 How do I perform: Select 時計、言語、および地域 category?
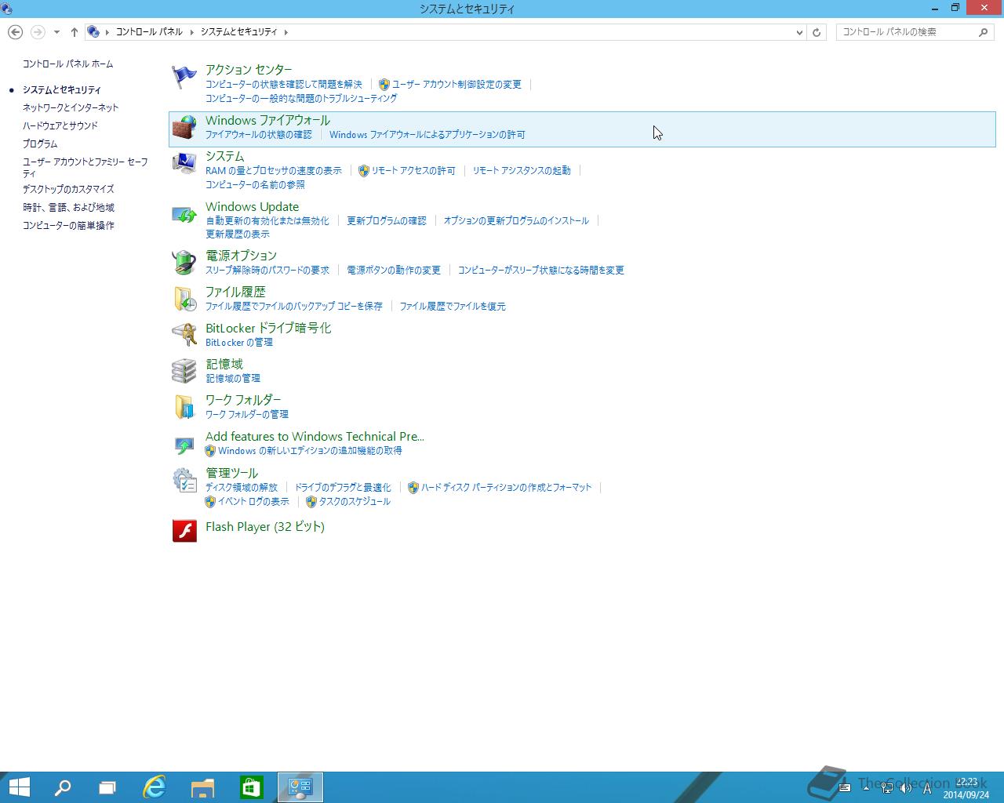click(68, 207)
